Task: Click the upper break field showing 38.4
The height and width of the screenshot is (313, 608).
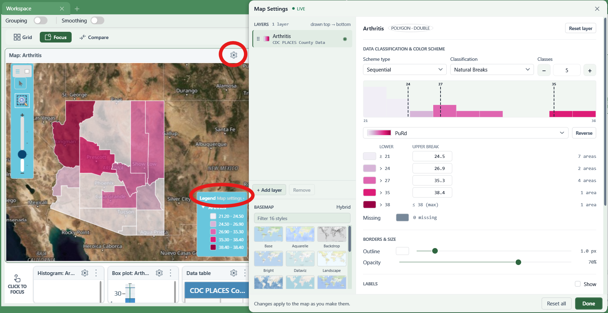Action: pyautogui.click(x=432, y=192)
